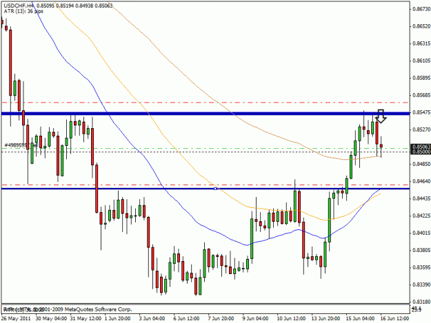Viewport: 431px width, 323px height.
Task: Click the 31 May 12:00 time label
Action: (x=86, y=318)
